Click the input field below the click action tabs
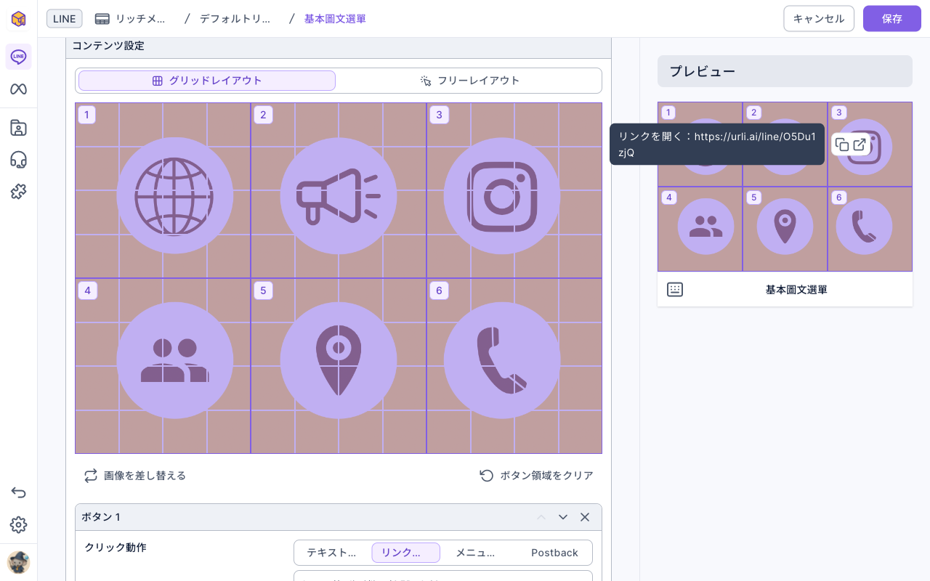The height and width of the screenshot is (581, 930). pyautogui.click(x=443, y=576)
